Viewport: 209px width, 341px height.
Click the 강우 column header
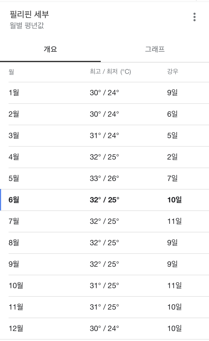click(x=173, y=72)
